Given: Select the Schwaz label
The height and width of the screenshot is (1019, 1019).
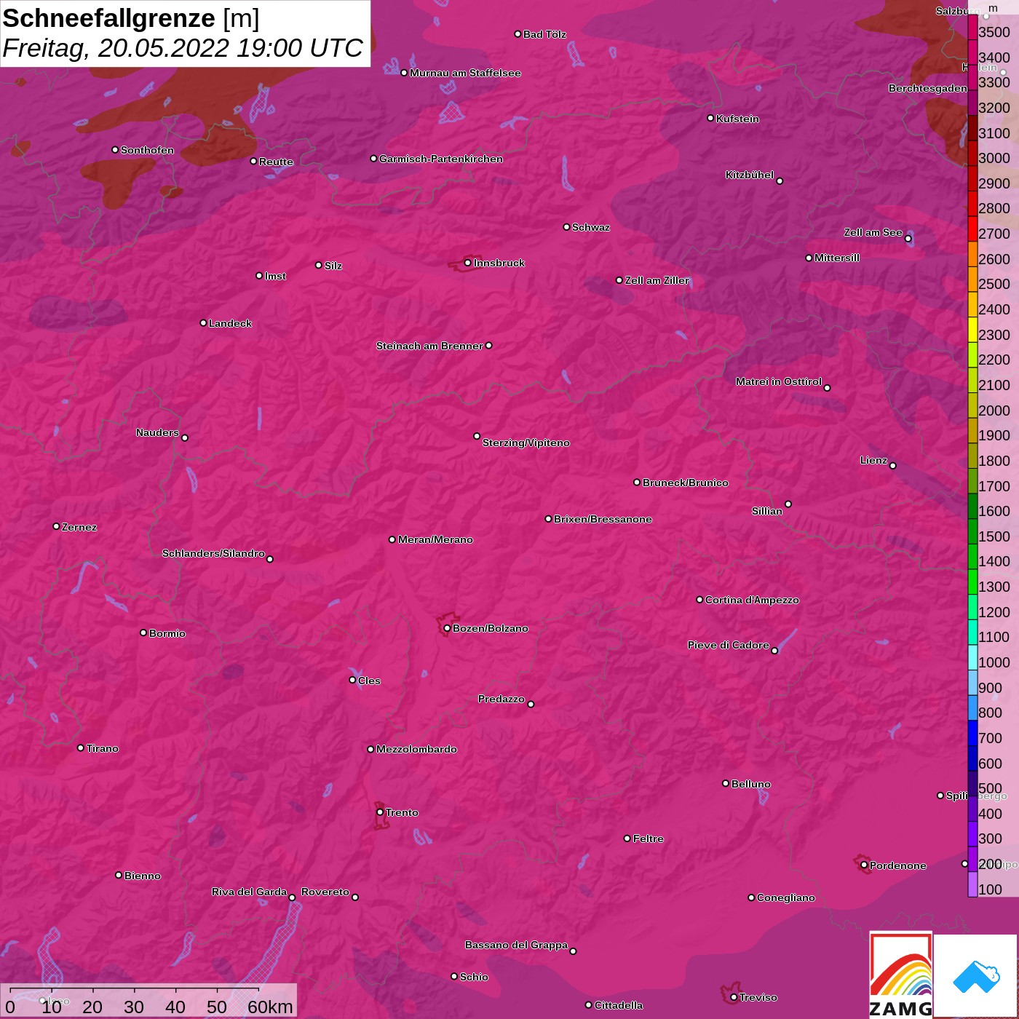Looking at the screenshot, I should [591, 227].
